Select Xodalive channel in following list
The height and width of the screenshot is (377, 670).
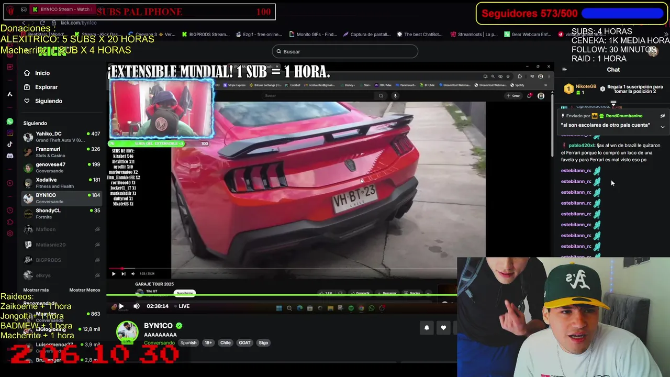click(x=62, y=183)
